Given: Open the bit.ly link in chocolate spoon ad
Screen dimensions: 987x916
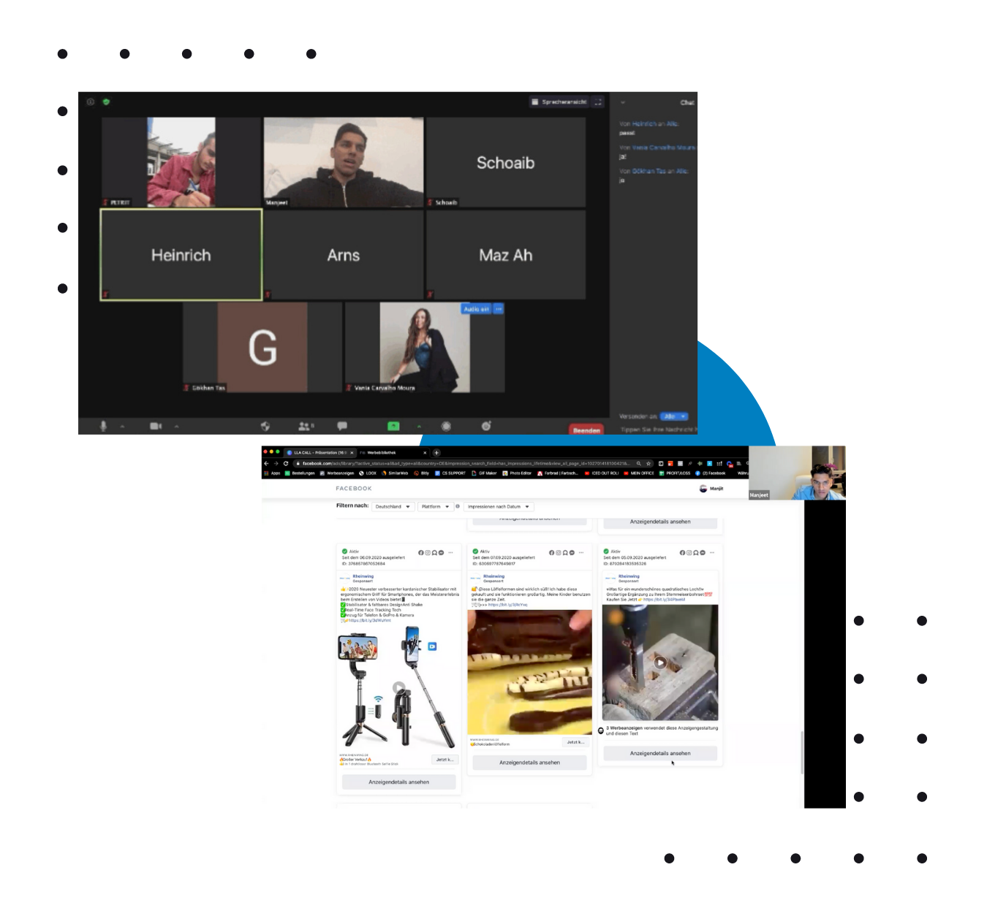Looking at the screenshot, I should pos(507,605).
